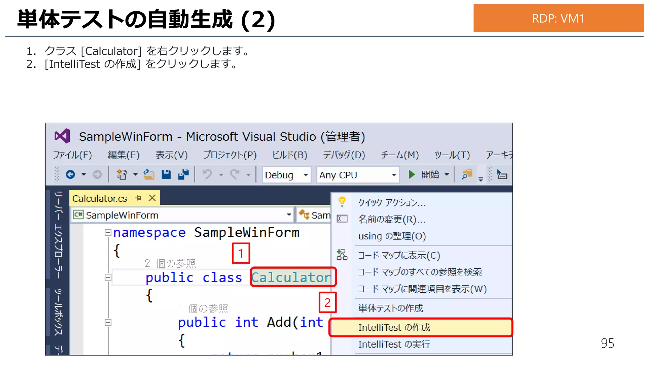This screenshot has height=365, width=649.
Task: Open the プロジェクト(P) menu
Action: (x=230, y=155)
